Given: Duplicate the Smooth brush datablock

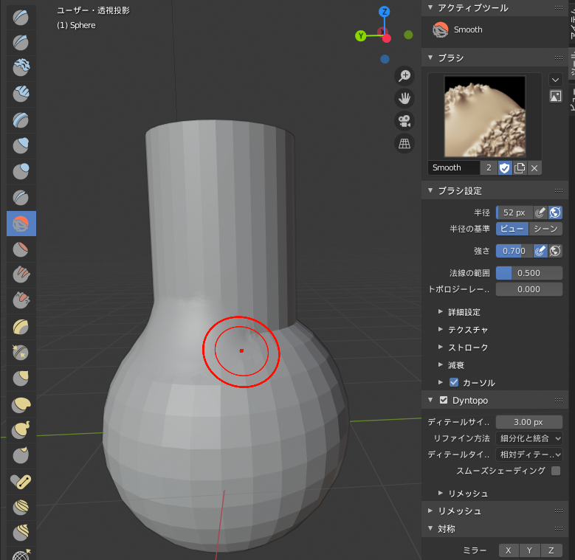Looking at the screenshot, I should coord(519,168).
